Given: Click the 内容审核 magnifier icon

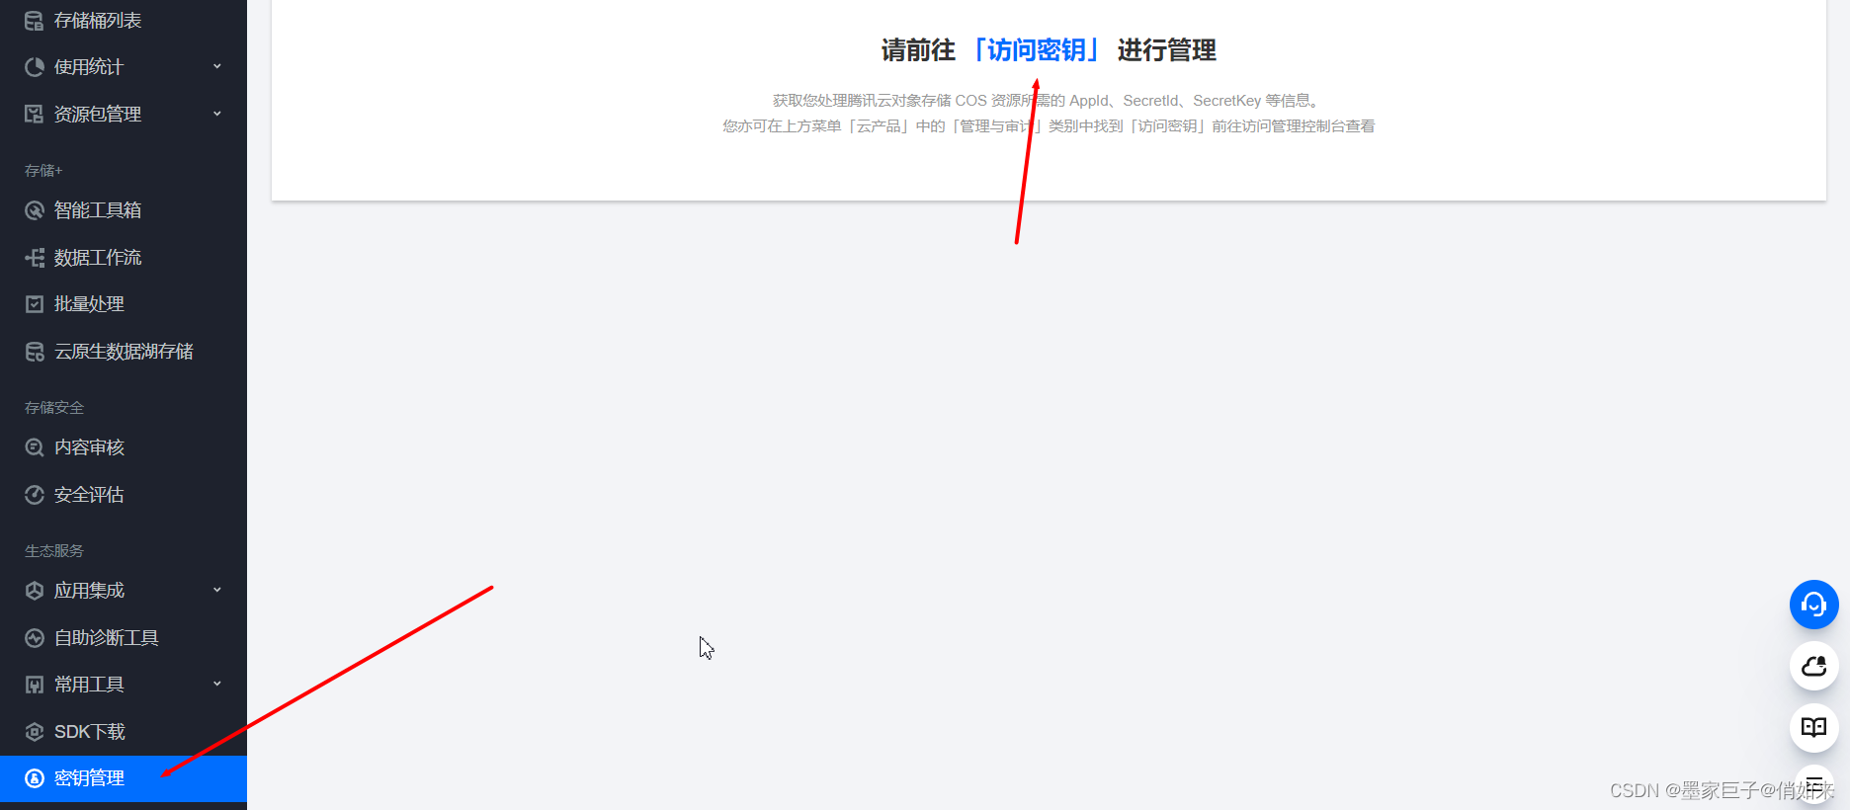Looking at the screenshot, I should (x=34, y=447).
